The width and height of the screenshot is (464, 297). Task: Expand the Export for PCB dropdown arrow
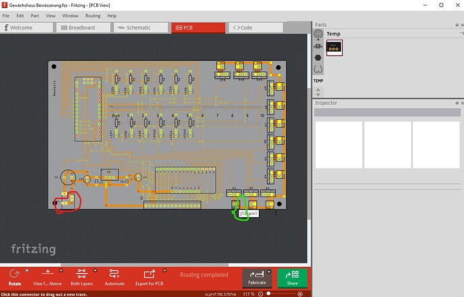point(165,270)
